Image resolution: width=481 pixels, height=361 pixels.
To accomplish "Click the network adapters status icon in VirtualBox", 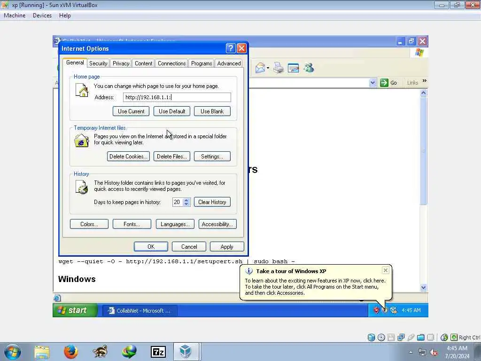I will (x=401, y=337).
